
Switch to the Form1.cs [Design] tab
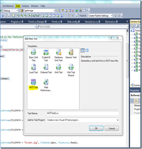point(37,22)
